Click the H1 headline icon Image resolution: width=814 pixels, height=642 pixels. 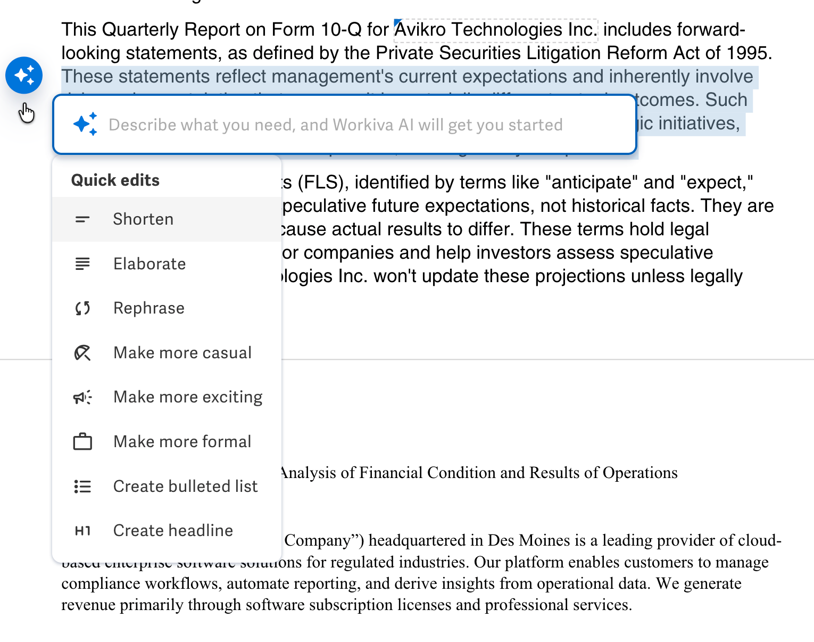click(x=82, y=530)
